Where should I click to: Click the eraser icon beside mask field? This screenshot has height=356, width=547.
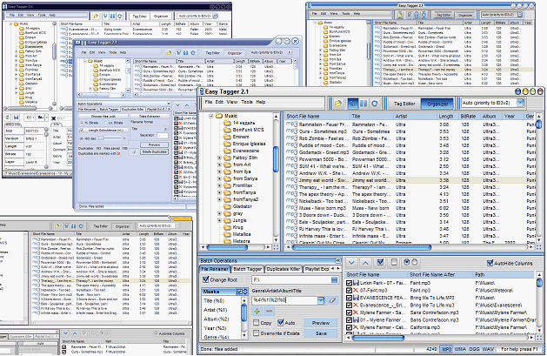point(332,300)
